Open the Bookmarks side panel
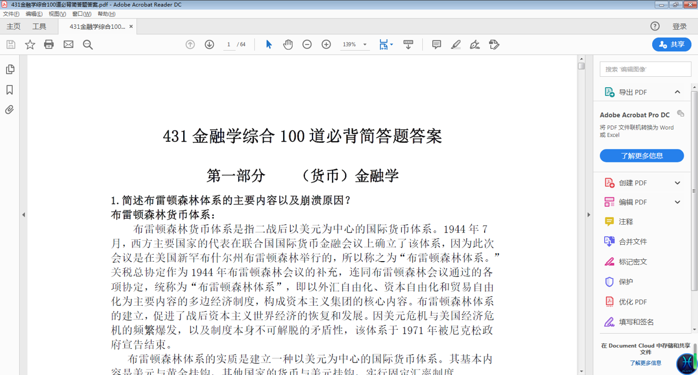Viewport: 698px width, 375px height. (10, 90)
